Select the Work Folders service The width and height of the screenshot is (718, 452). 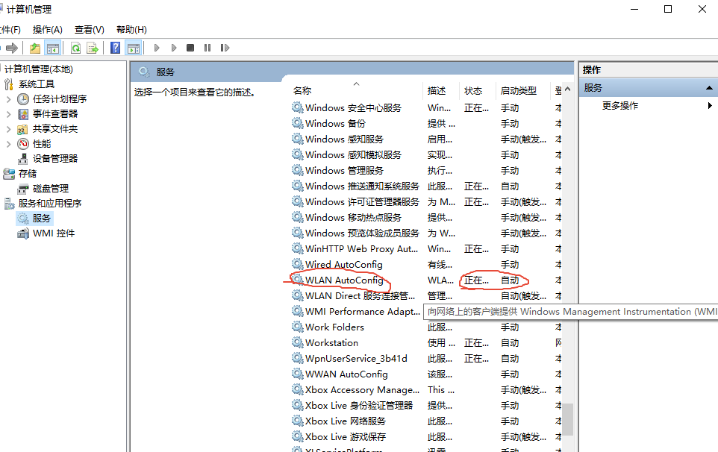click(426, 327)
